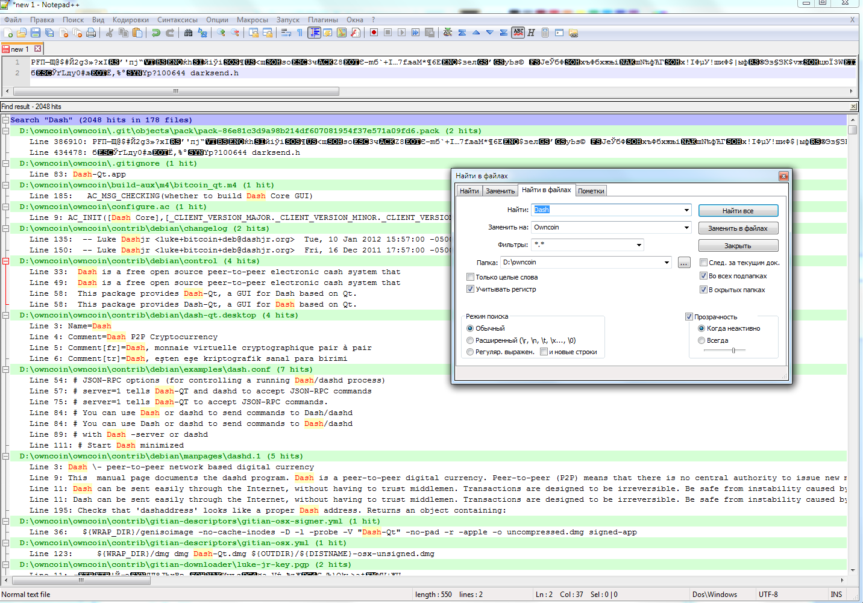Collapse the manpages\dashd.1 result node

pos(5,457)
